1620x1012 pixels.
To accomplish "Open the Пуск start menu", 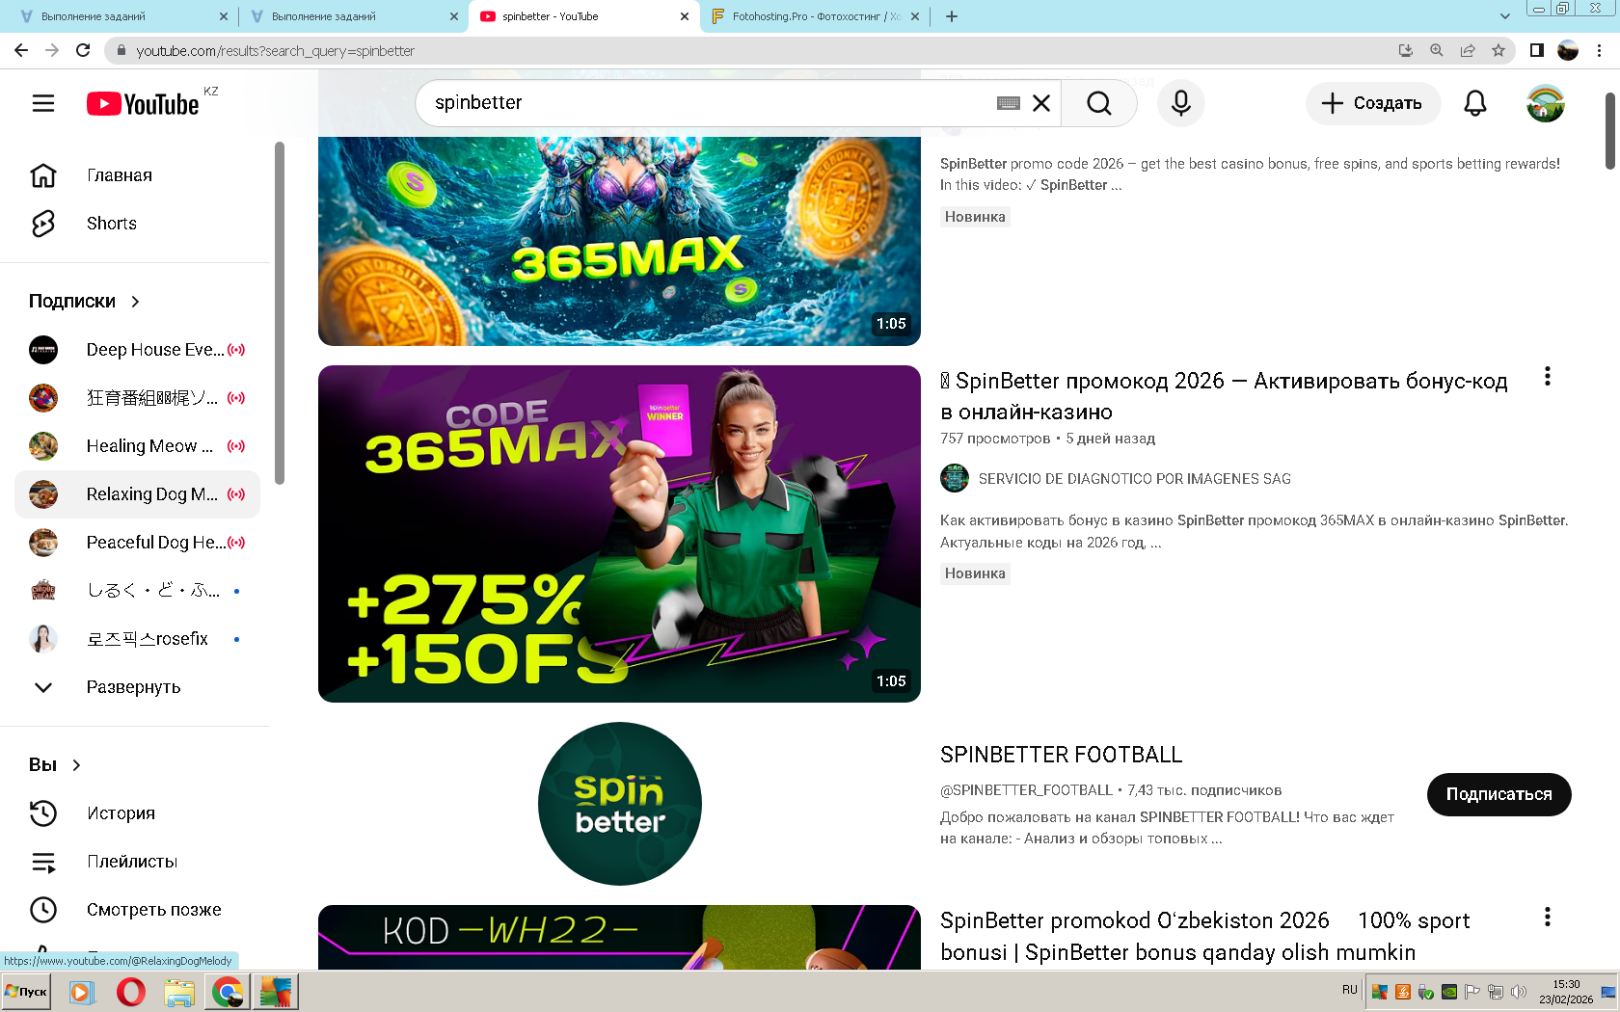I will [x=26, y=992].
